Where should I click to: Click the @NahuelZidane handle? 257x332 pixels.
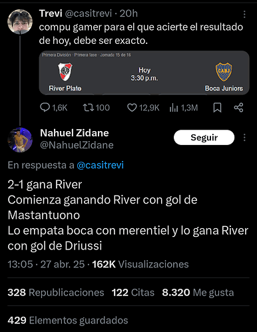pos(77,145)
